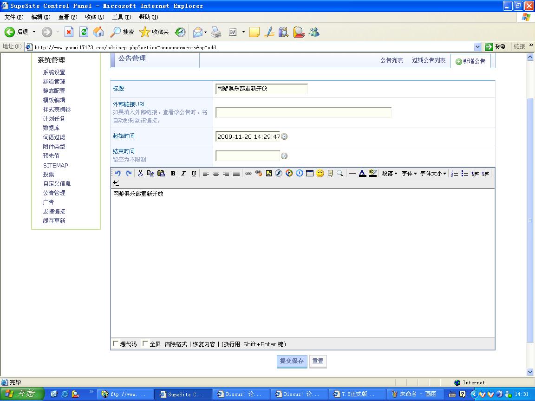
Task: Open 工具 tools menu
Action: pyautogui.click(x=122, y=17)
